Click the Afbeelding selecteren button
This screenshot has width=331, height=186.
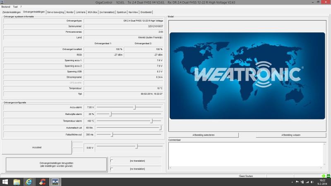204,135
